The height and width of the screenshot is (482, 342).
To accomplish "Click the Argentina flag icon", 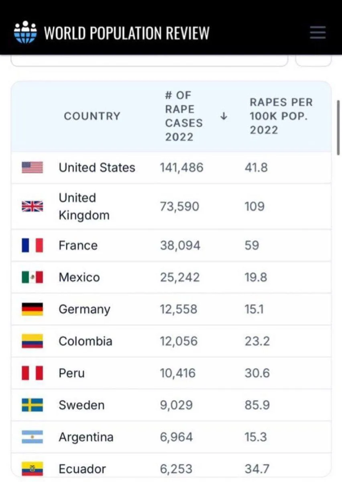I will tap(32, 437).
